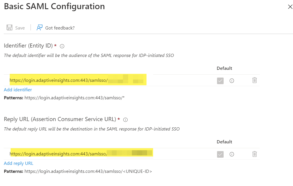This screenshot has width=293, height=186.
Task: Click the Save floppy disk icon
Action: tap(9, 28)
